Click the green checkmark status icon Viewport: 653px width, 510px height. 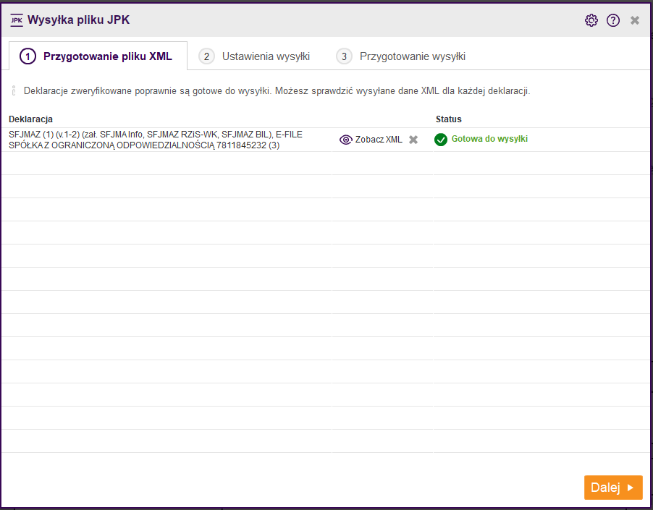coord(441,140)
